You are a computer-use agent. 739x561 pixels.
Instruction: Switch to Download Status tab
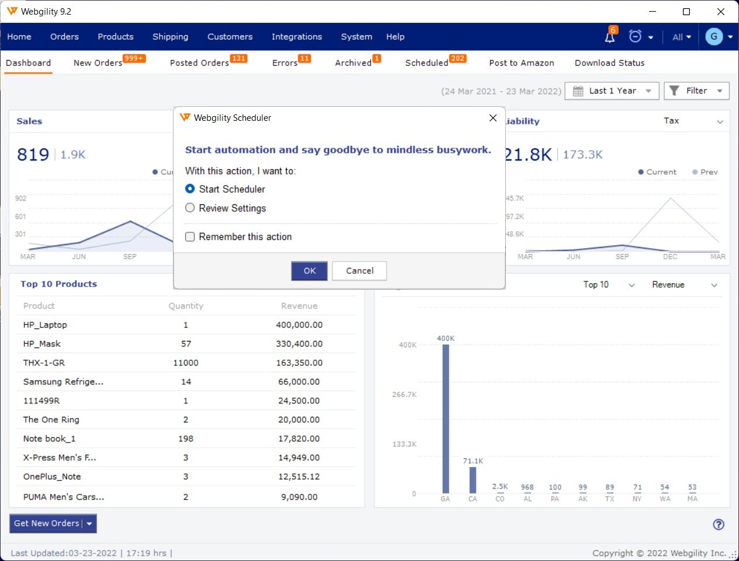pyautogui.click(x=609, y=62)
